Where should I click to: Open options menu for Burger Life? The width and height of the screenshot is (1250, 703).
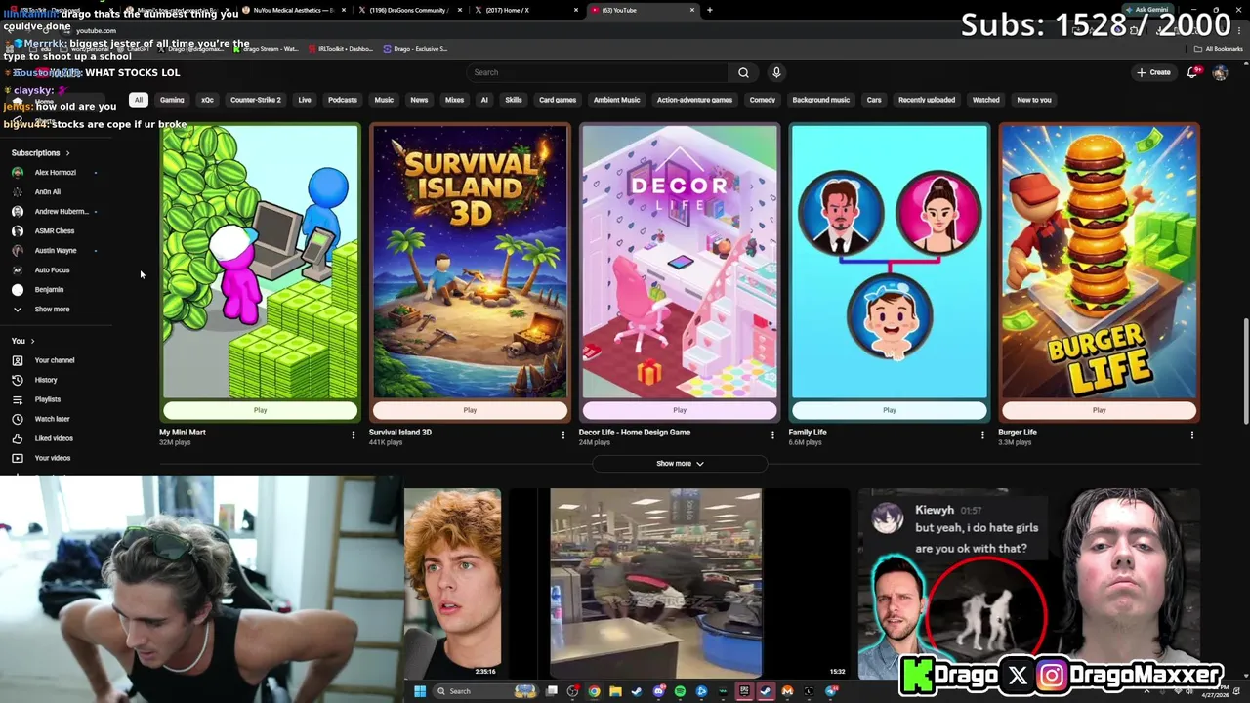tap(1191, 434)
